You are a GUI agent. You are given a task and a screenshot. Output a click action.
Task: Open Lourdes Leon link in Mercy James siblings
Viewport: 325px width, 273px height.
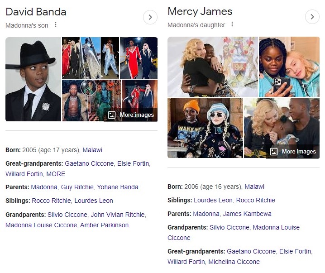pos(213,200)
